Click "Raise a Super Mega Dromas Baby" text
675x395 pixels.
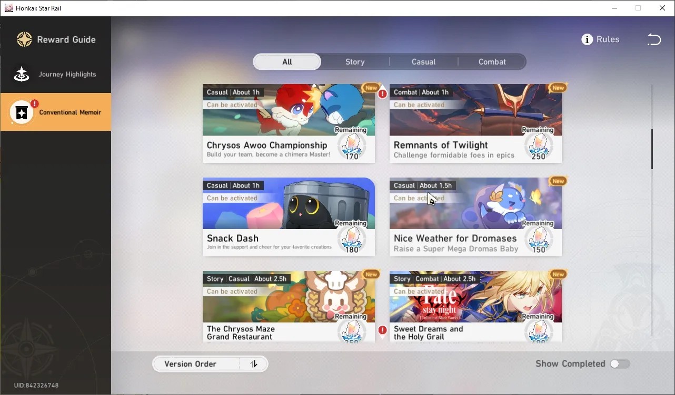tap(456, 249)
